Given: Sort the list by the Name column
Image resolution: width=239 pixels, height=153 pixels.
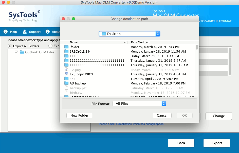Looking at the screenshot, I should (74, 42).
